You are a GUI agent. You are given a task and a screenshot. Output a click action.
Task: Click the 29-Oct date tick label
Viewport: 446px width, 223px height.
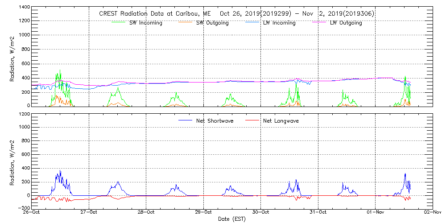[x=203, y=212]
